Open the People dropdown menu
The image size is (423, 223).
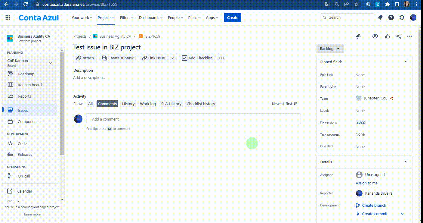coord(175,17)
